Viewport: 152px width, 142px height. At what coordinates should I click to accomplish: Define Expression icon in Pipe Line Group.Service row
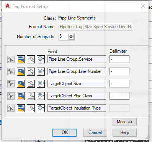click(x=41, y=59)
